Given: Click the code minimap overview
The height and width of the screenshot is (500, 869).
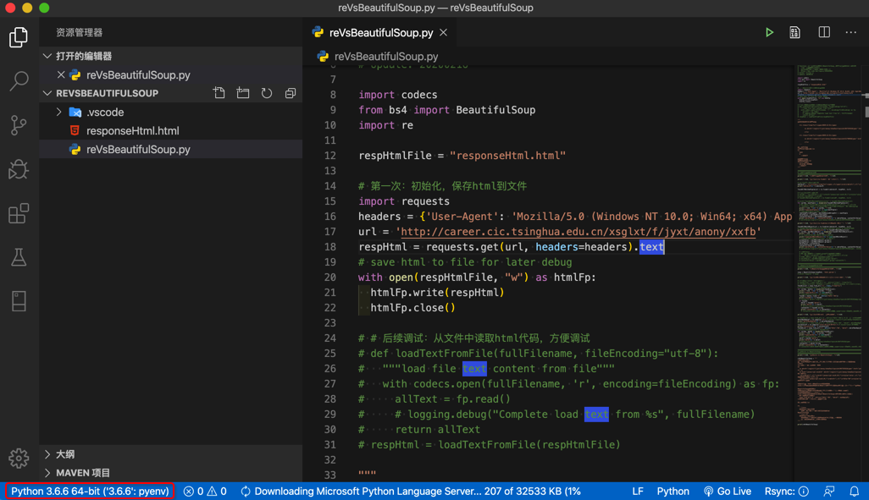Looking at the screenshot, I should click(828, 244).
